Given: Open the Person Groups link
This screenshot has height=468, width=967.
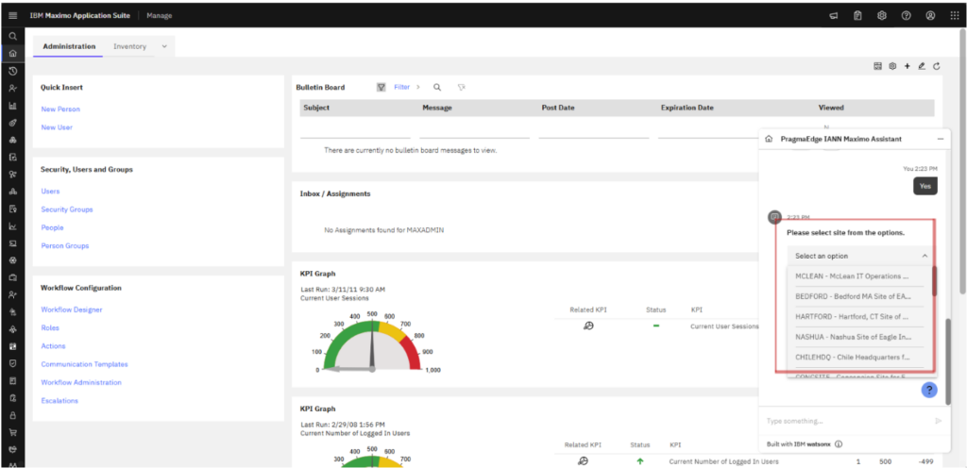Looking at the screenshot, I should click(x=65, y=245).
